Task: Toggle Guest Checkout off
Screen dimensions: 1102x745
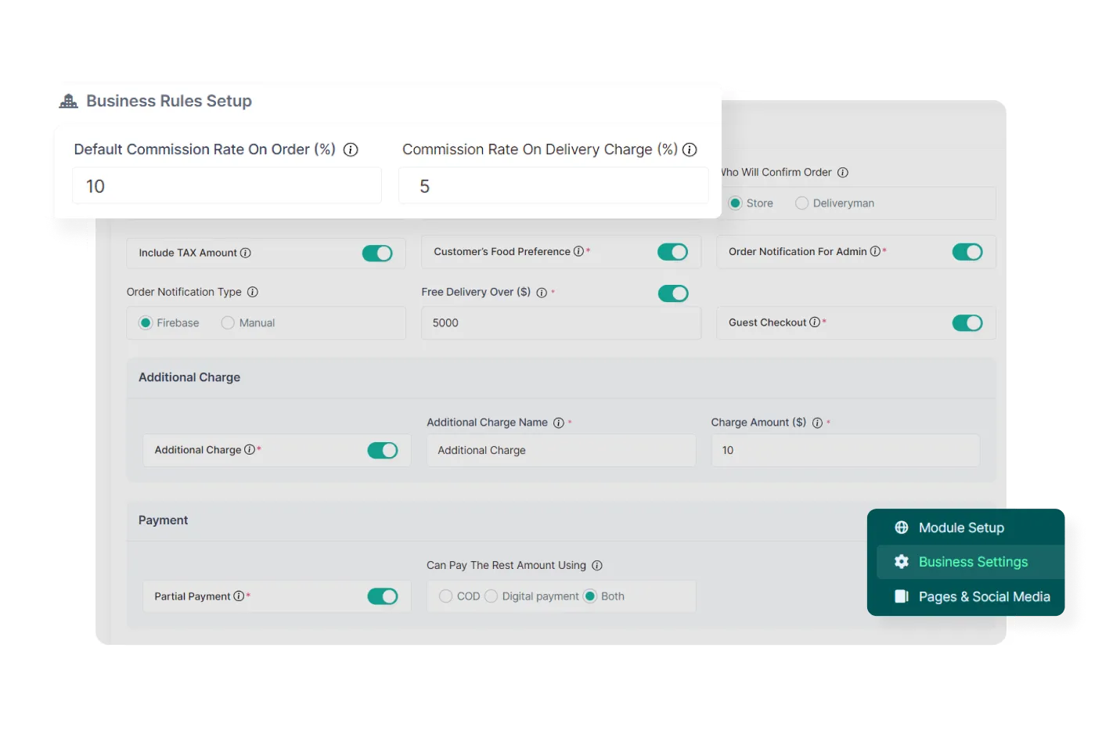Action: (967, 323)
